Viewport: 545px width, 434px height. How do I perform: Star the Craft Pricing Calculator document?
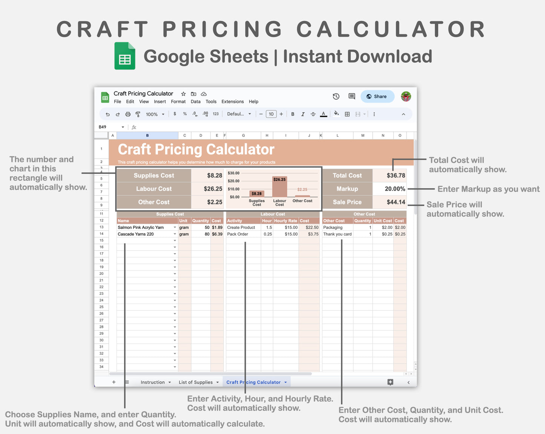click(183, 94)
